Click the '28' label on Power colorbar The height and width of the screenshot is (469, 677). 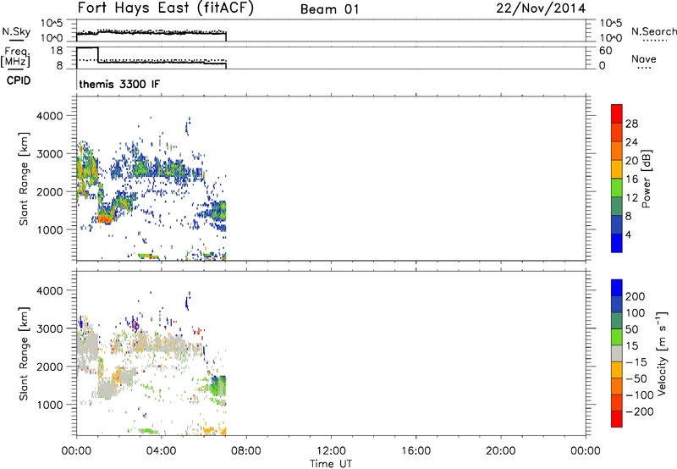tap(631, 124)
